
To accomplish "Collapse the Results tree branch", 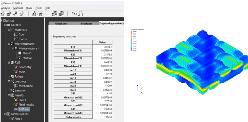I will coord(9,95).
